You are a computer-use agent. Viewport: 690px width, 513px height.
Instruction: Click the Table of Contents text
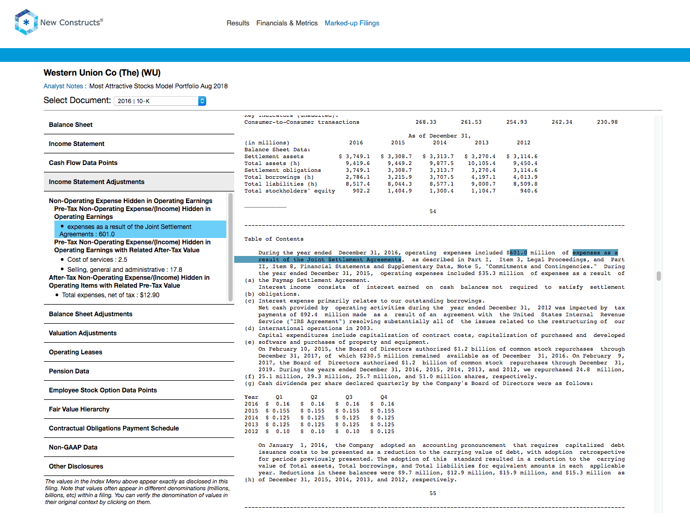pyautogui.click(x=274, y=239)
